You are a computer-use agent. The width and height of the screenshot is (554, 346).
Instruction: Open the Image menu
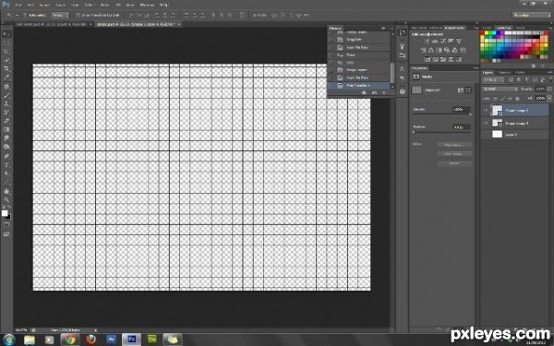45,5
